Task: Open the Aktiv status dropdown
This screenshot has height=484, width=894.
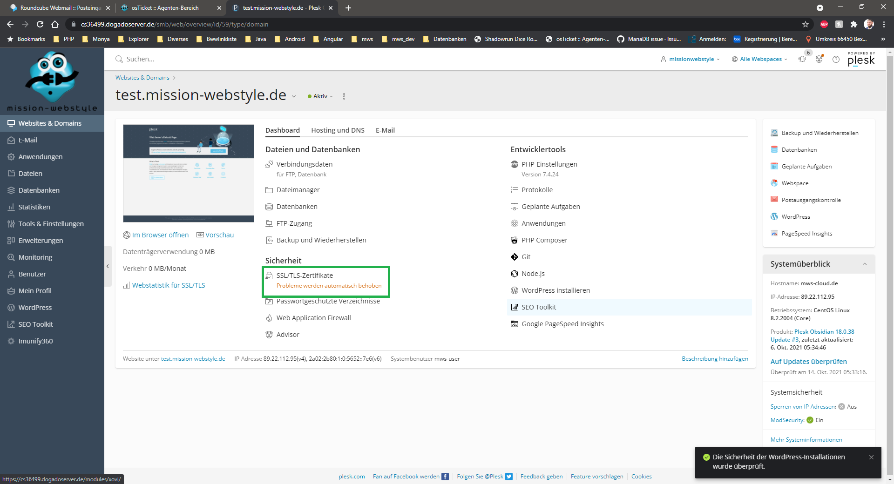Action: pyautogui.click(x=320, y=96)
